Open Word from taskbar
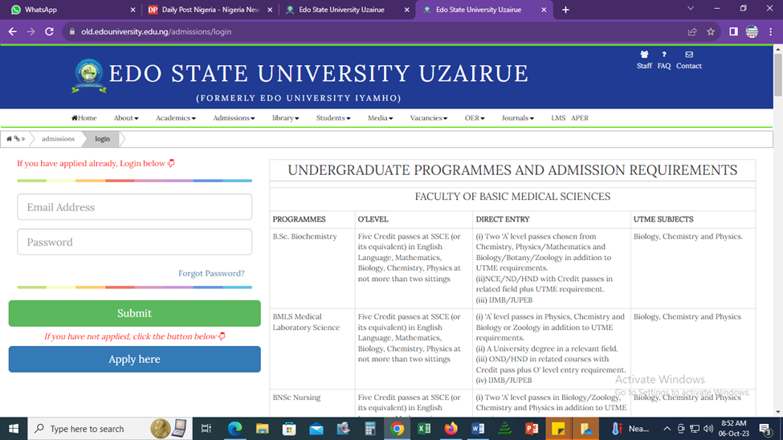This screenshot has width=783, height=440. click(478, 429)
